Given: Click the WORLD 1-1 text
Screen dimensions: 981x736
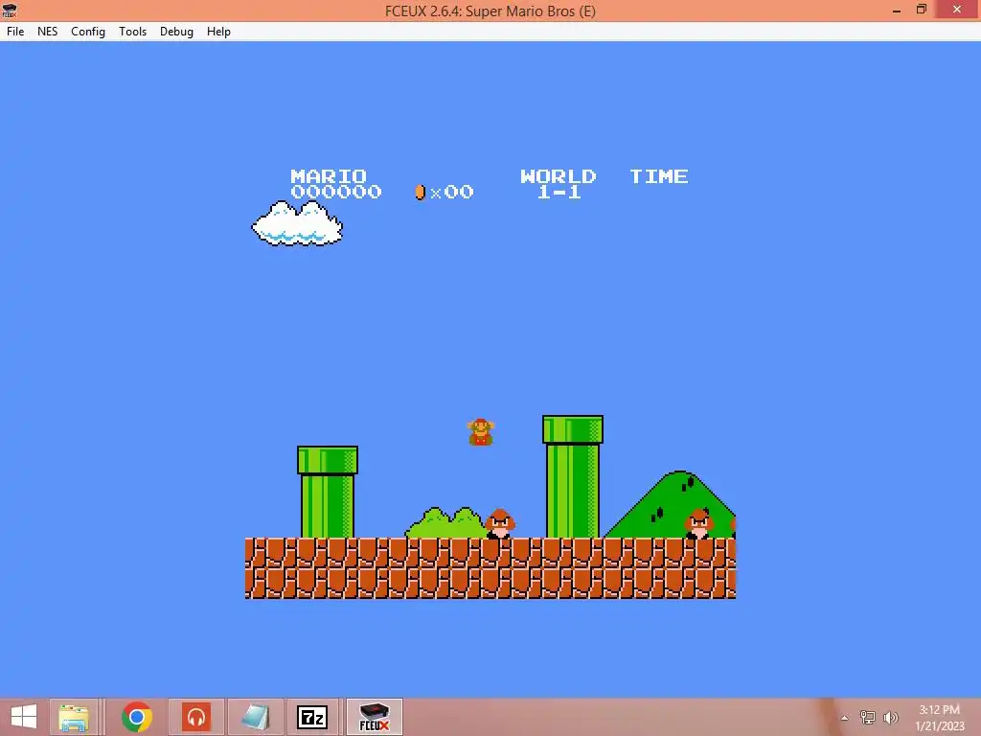Looking at the screenshot, I should [x=559, y=184].
